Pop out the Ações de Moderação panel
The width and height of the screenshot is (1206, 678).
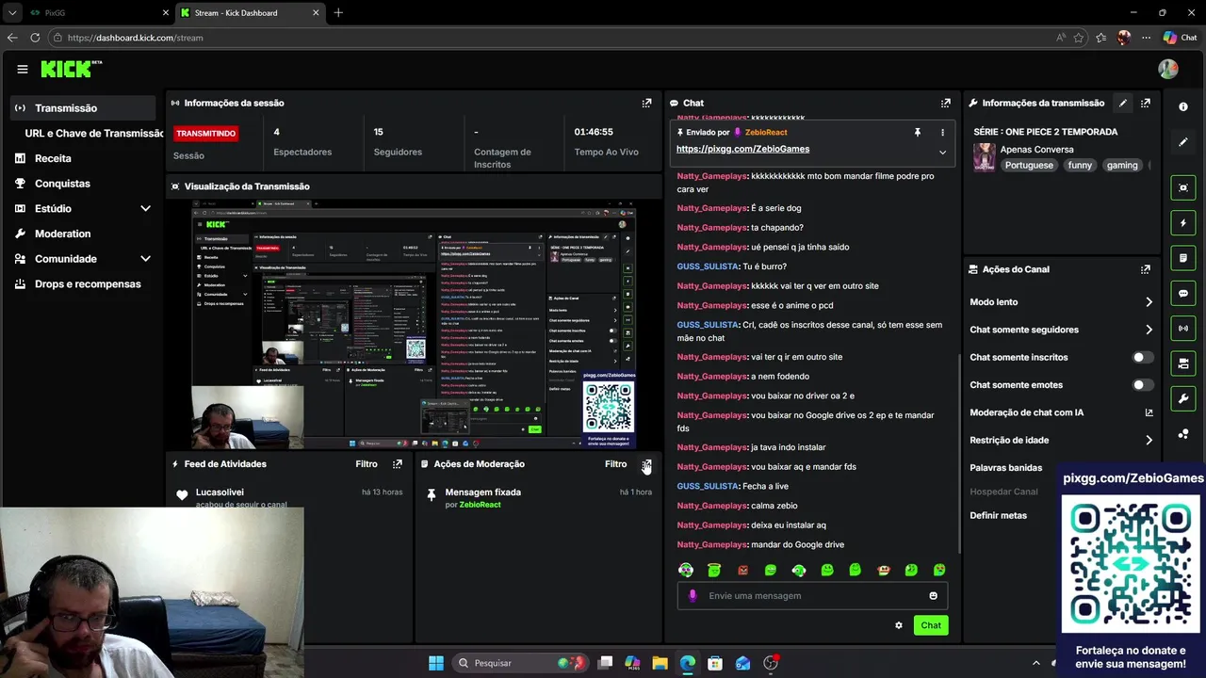point(646,463)
